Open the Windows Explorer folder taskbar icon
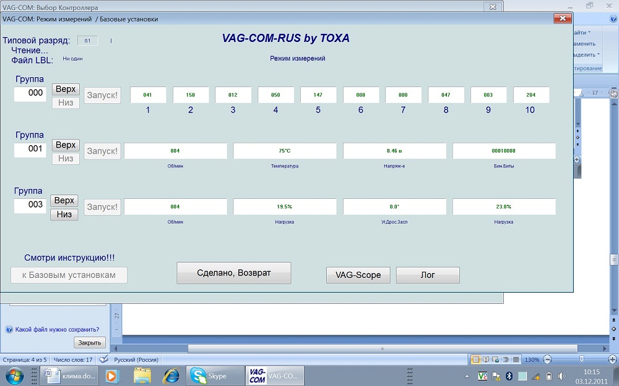Viewport: 619px width, 386px height. pyautogui.click(x=142, y=376)
